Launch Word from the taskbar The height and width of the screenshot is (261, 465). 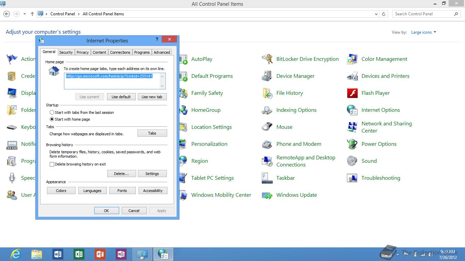click(x=58, y=254)
